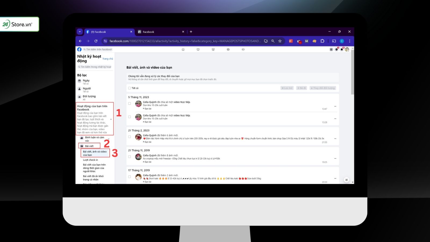
Task: Click the browser address bar URL
Action: (x=185, y=41)
